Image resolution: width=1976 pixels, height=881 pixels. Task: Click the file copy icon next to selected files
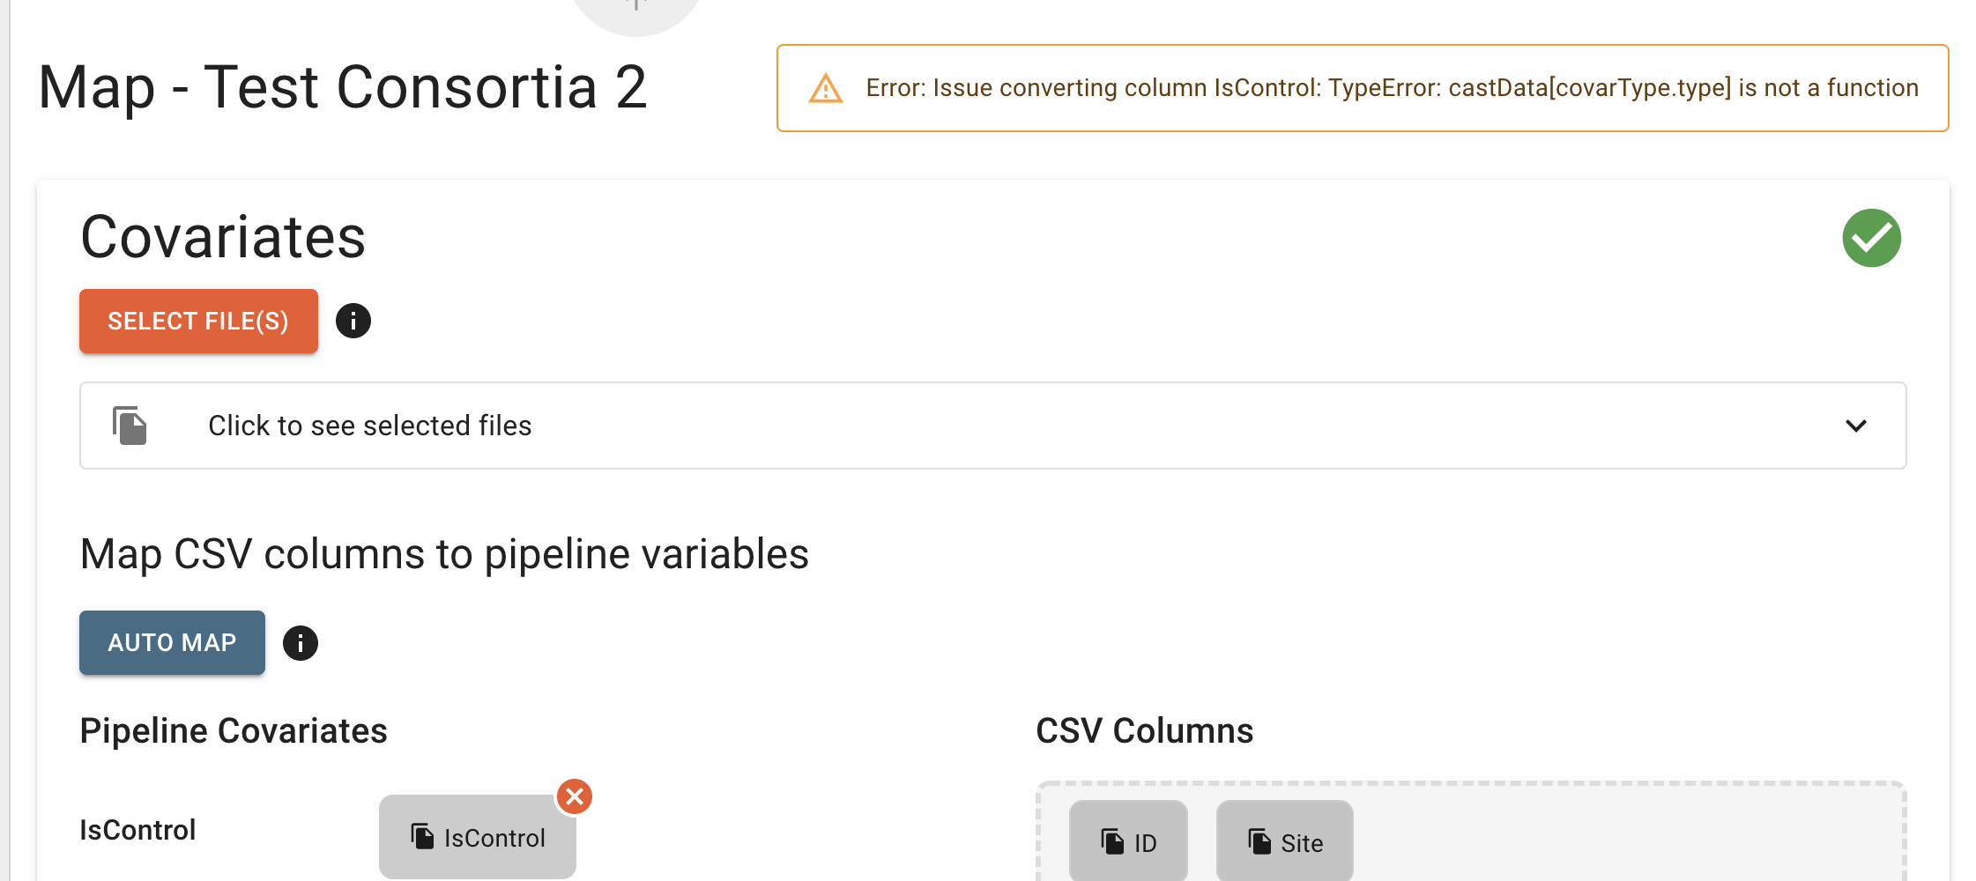pos(128,425)
